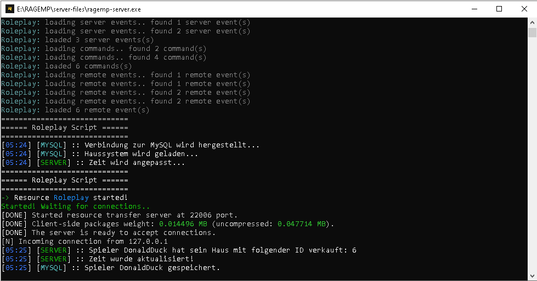Click the green 0.047714 MB uncompressed value
This screenshot has height=281, width=537.
[x=302, y=224]
